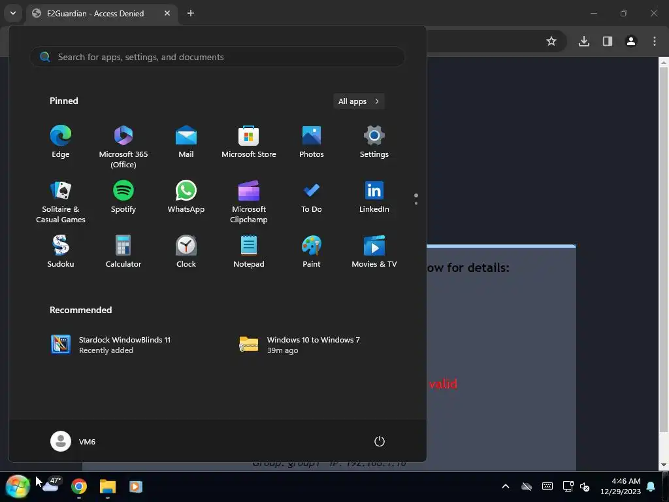
Task: Open VM6 user account menu
Action: (73, 441)
